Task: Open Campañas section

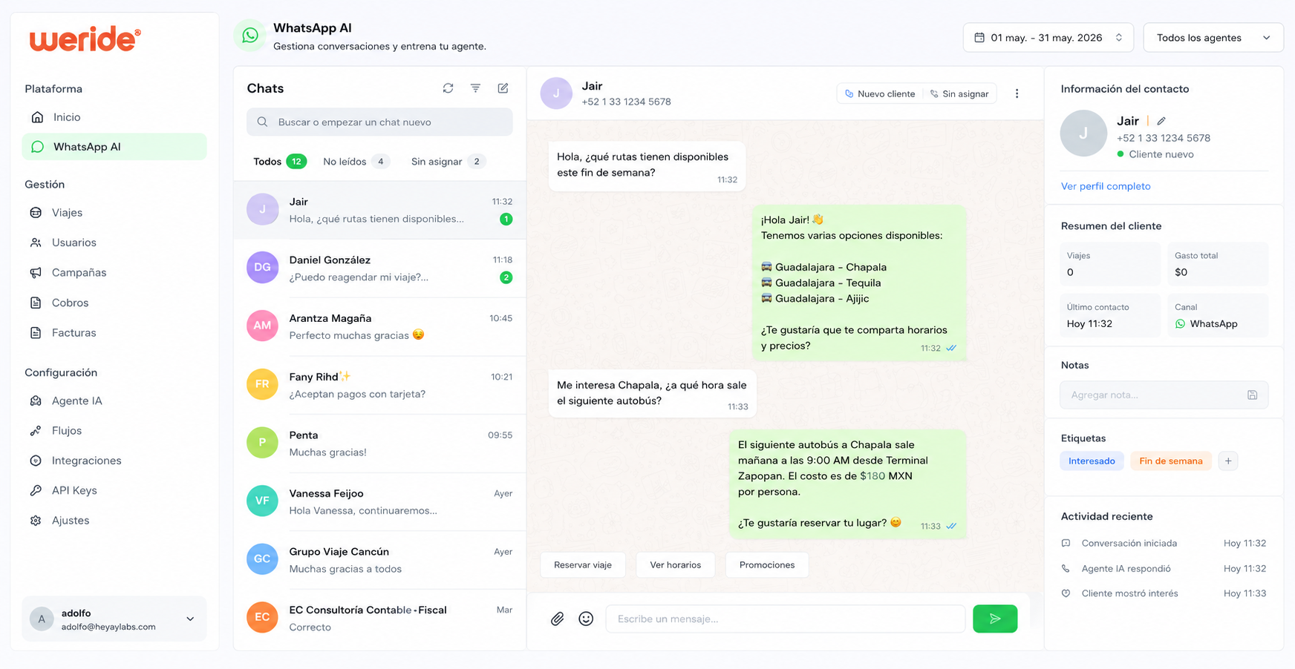Action: click(x=114, y=273)
